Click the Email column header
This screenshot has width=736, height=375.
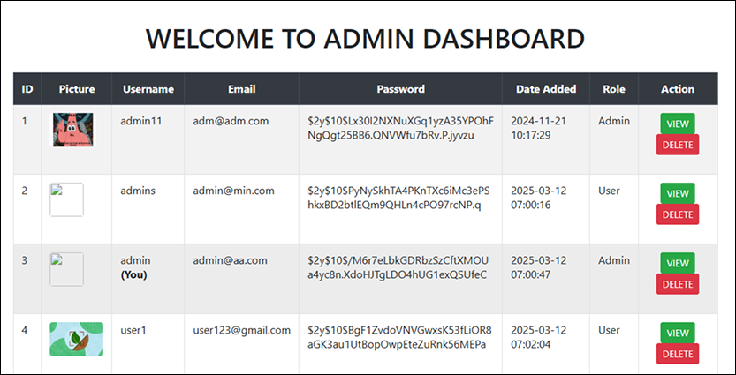pos(242,89)
